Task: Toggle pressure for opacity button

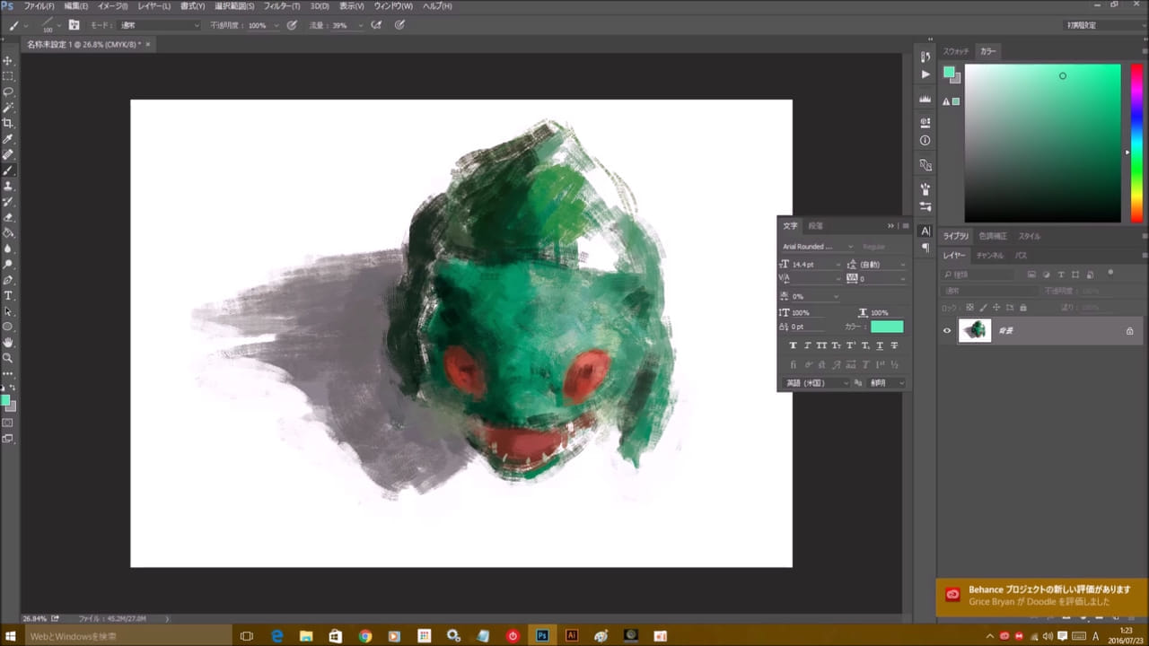Action: 292,25
